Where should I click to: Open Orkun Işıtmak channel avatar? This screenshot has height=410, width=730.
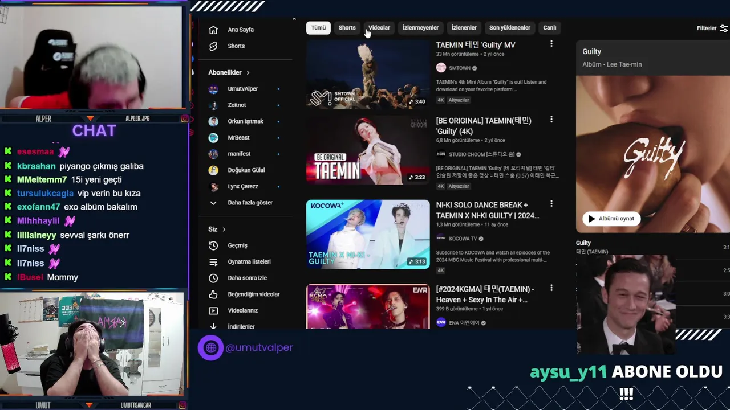pyautogui.click(x=213, y=121)
